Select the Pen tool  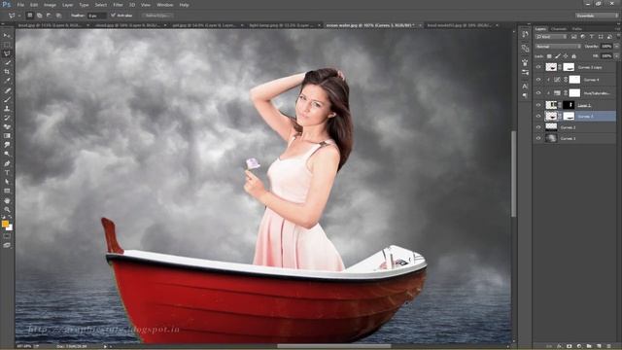7,163
